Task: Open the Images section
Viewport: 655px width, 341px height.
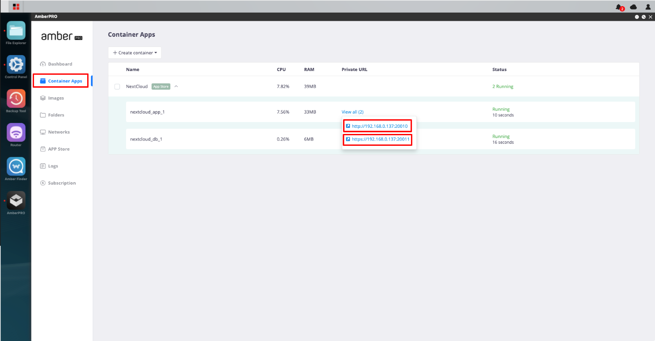Action: point(56,98)
